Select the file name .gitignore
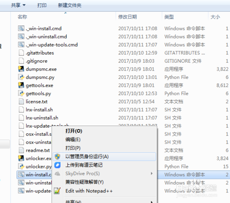Screen dimensions: 230x203 point(36,61)
